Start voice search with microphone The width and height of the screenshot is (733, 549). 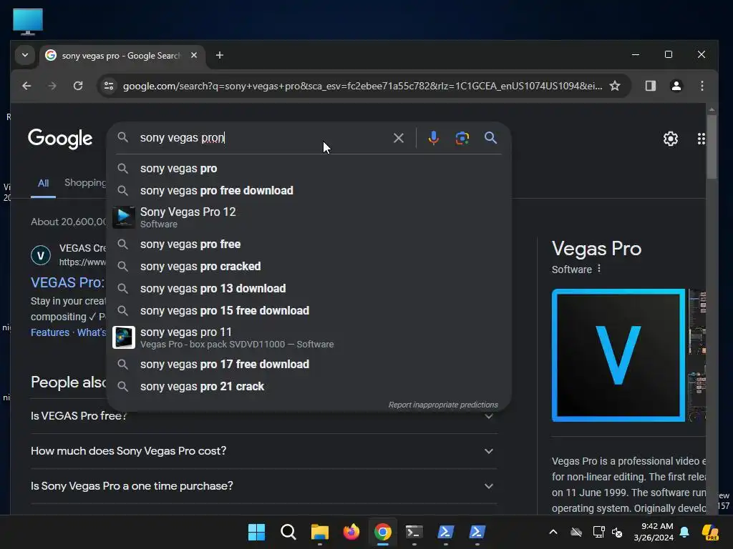(x=433, y=138)
